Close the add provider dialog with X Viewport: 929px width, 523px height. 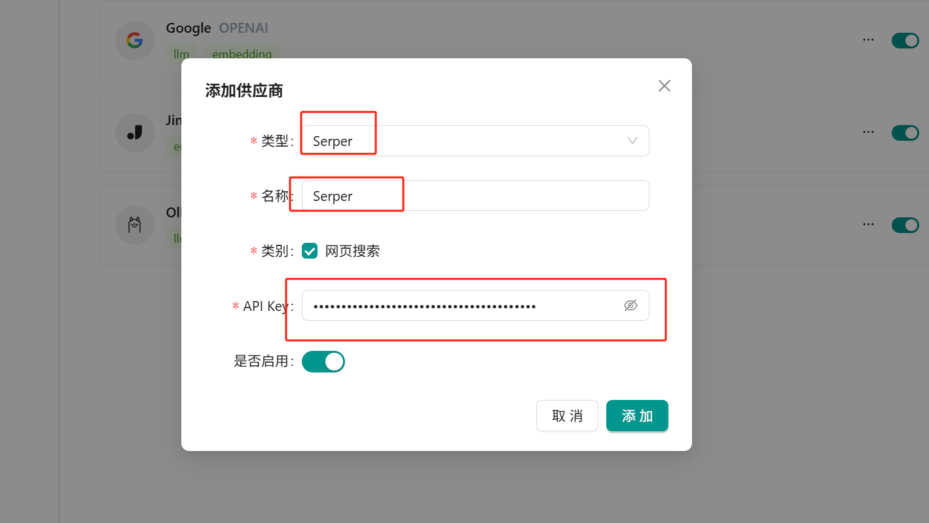pyautogui.click(x=664, y=86)
